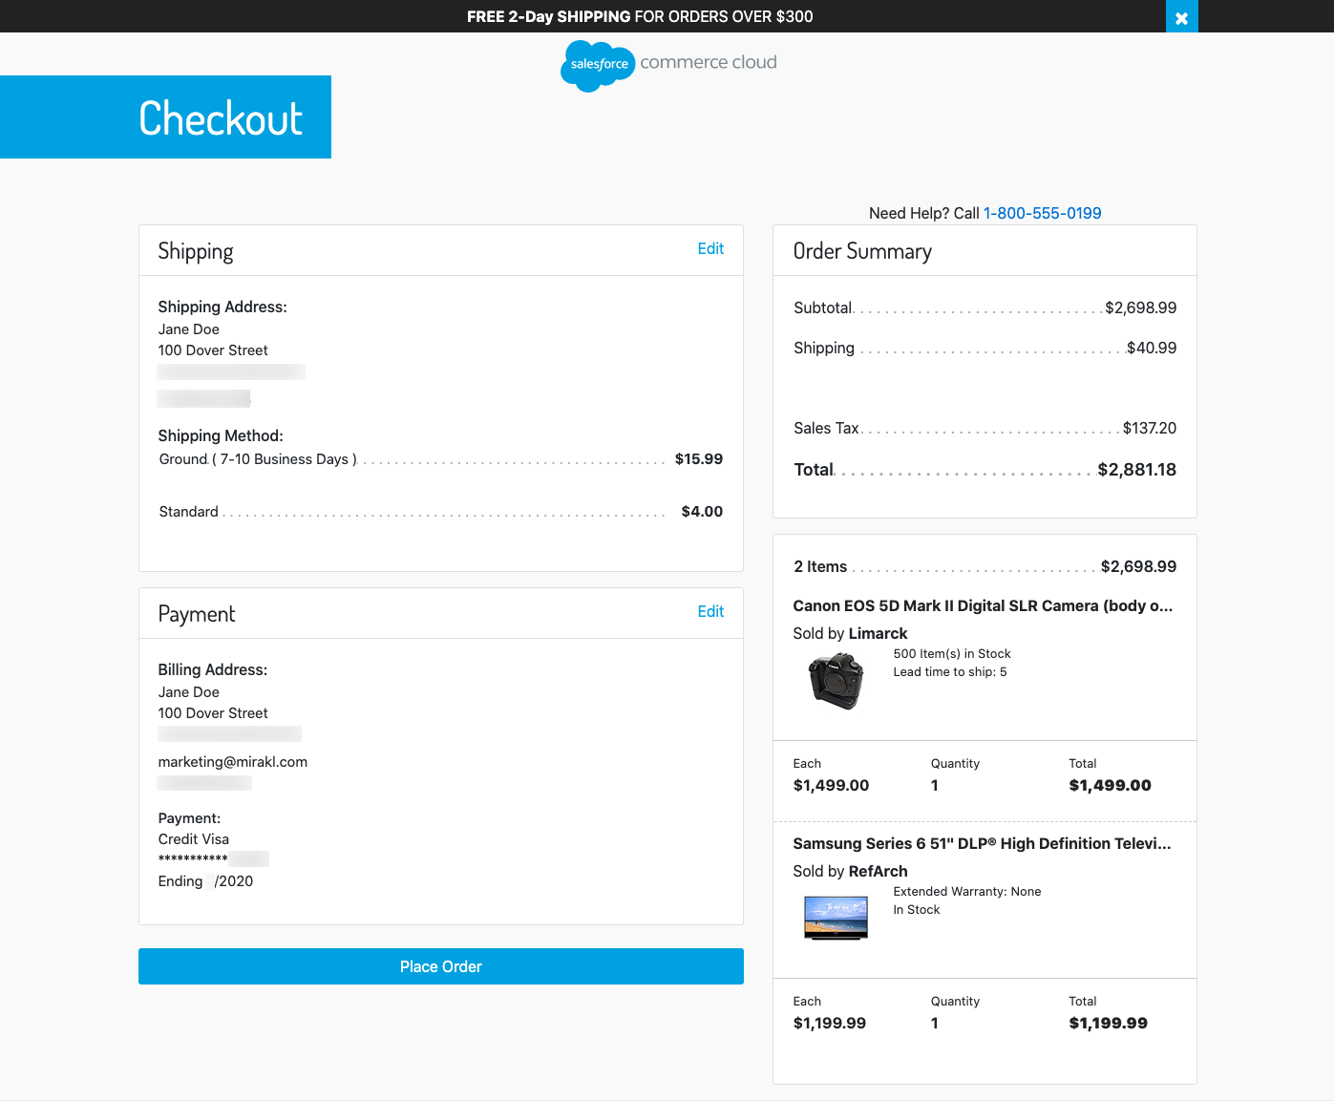This screenshot has height=1101, width=1334.
Task: Select the Limarck seller name
Action: [x=878, y=633]
